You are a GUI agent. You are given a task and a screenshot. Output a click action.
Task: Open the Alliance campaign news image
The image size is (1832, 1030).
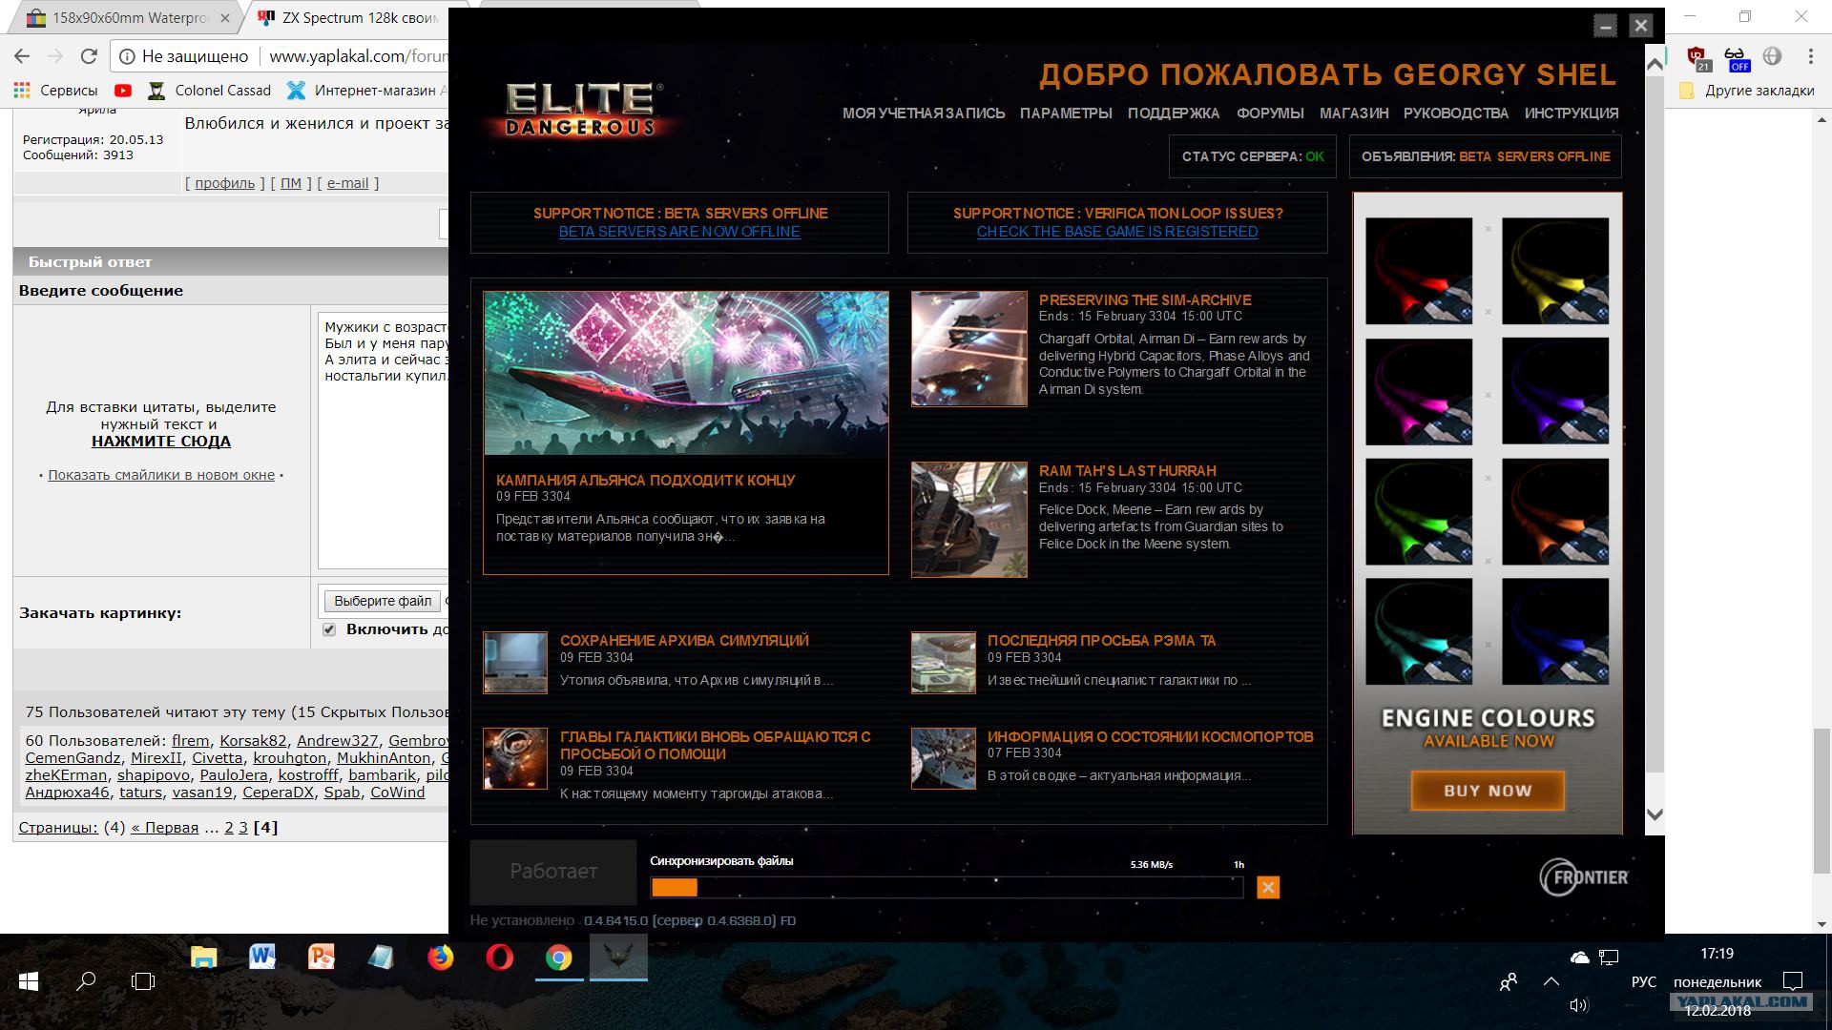[686, 374]
